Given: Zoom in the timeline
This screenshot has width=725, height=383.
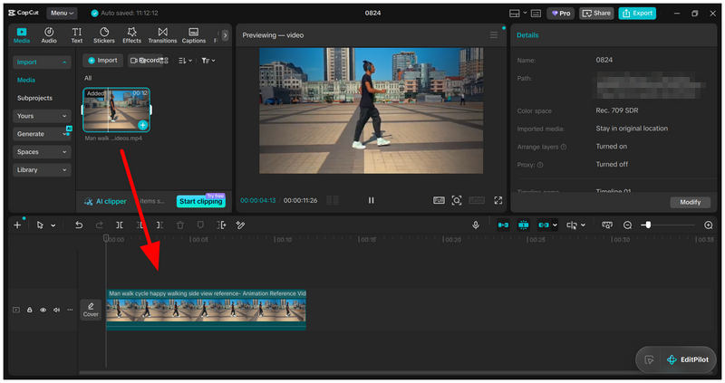Looking at the screenshot, I should 709,225.
